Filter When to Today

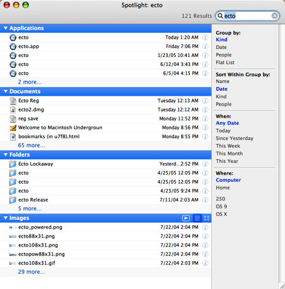(x=223, y=131)
